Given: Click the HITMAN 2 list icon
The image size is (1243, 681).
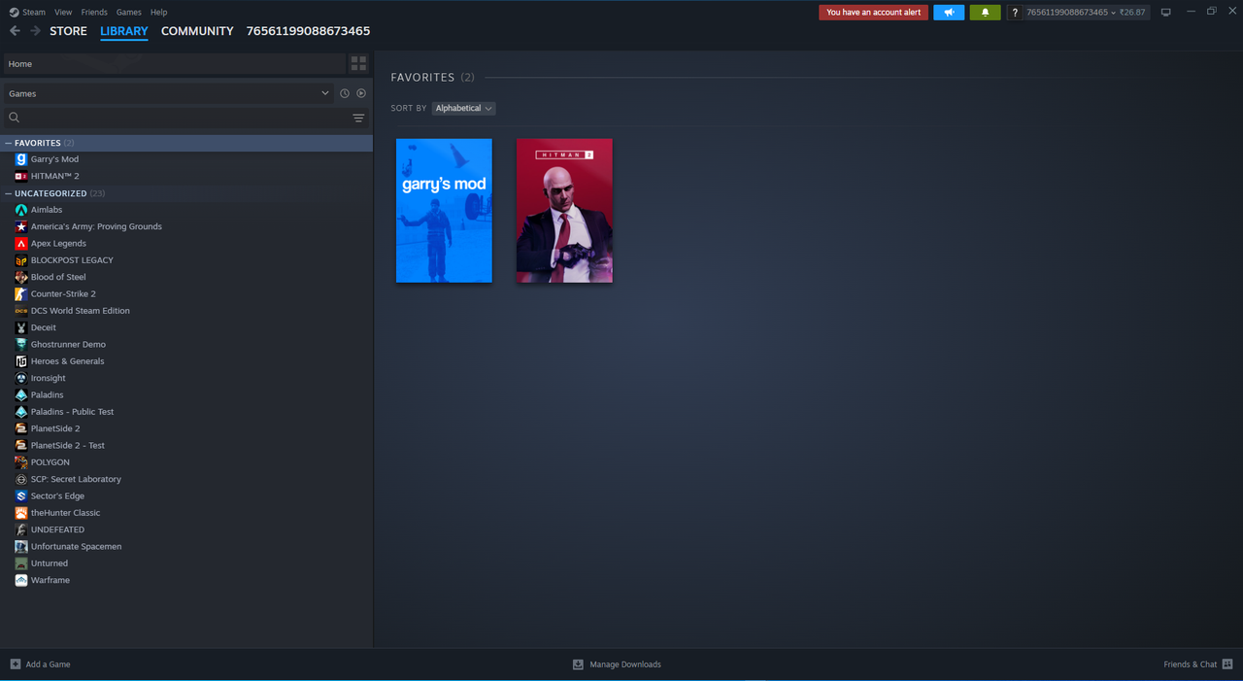Looking at the screenshot, I should 21,176.
